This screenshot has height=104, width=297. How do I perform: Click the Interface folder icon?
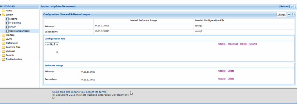[x=3, y=35]
